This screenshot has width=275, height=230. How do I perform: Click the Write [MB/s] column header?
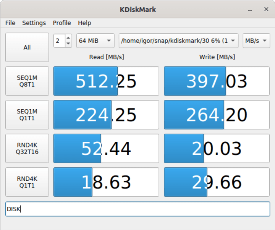[217, 57]
